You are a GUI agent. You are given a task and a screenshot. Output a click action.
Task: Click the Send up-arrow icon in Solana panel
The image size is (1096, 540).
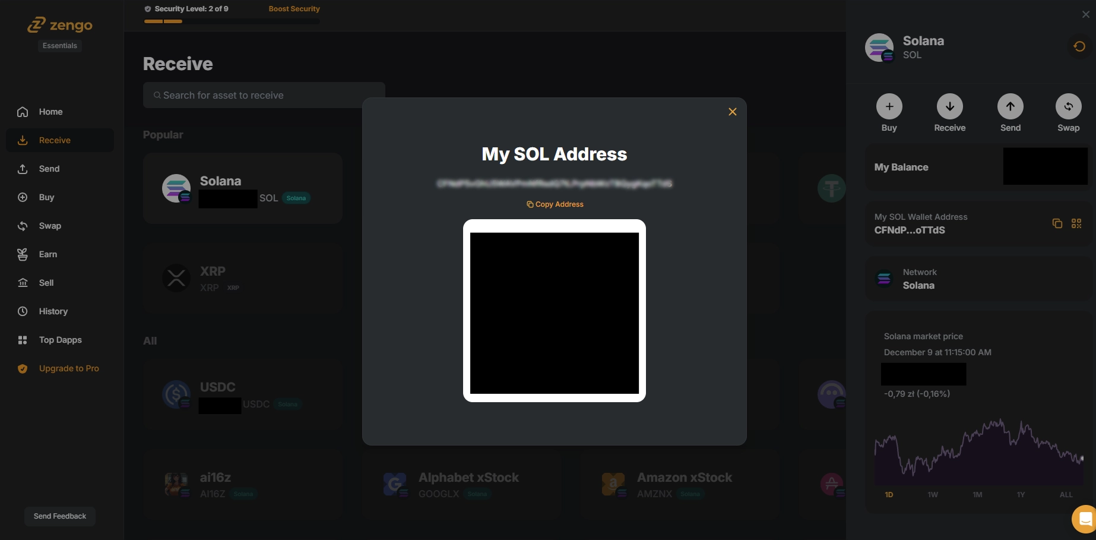tap(1010, 107)
